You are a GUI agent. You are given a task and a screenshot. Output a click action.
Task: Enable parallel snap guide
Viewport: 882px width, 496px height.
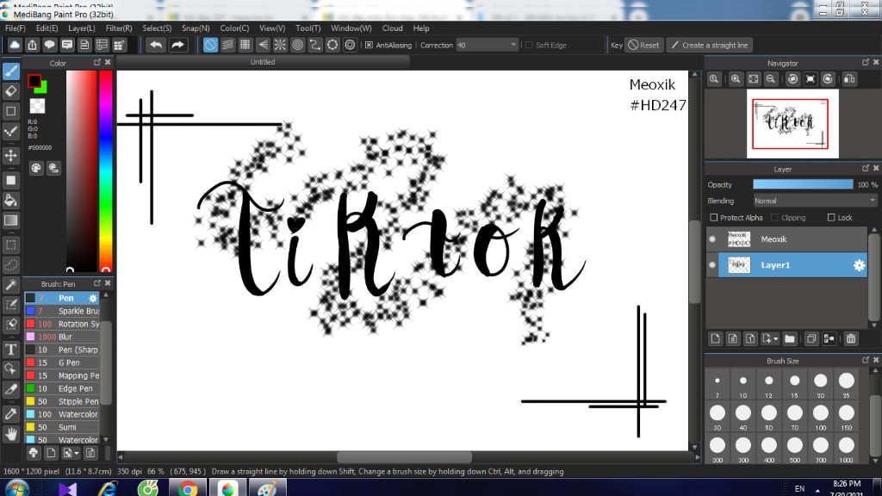(227, 45)
